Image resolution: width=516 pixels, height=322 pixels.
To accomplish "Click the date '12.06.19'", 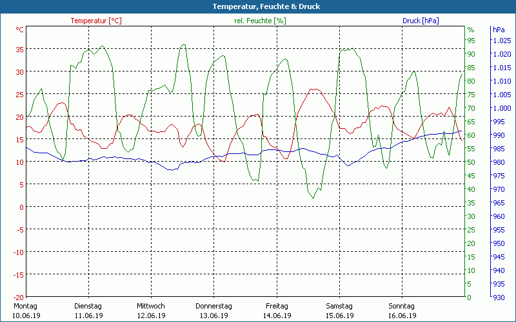I will tap(152, 316).
